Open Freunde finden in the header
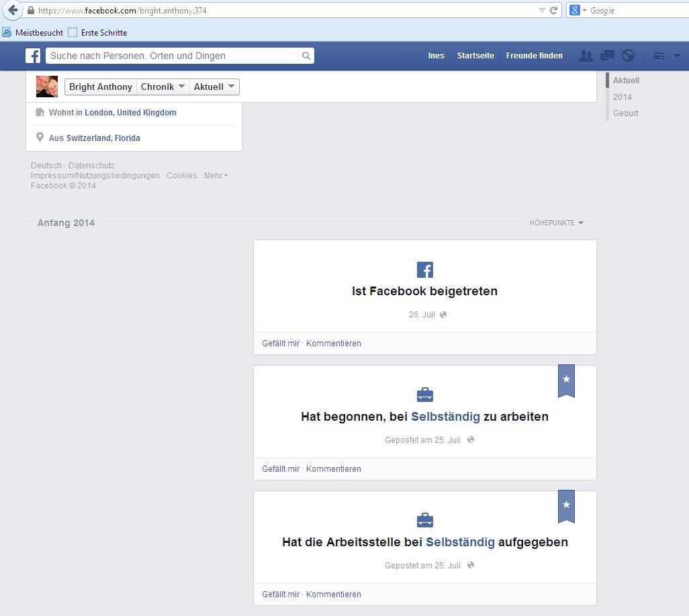Viewport: 689px width, 616px height. point(534,56)
